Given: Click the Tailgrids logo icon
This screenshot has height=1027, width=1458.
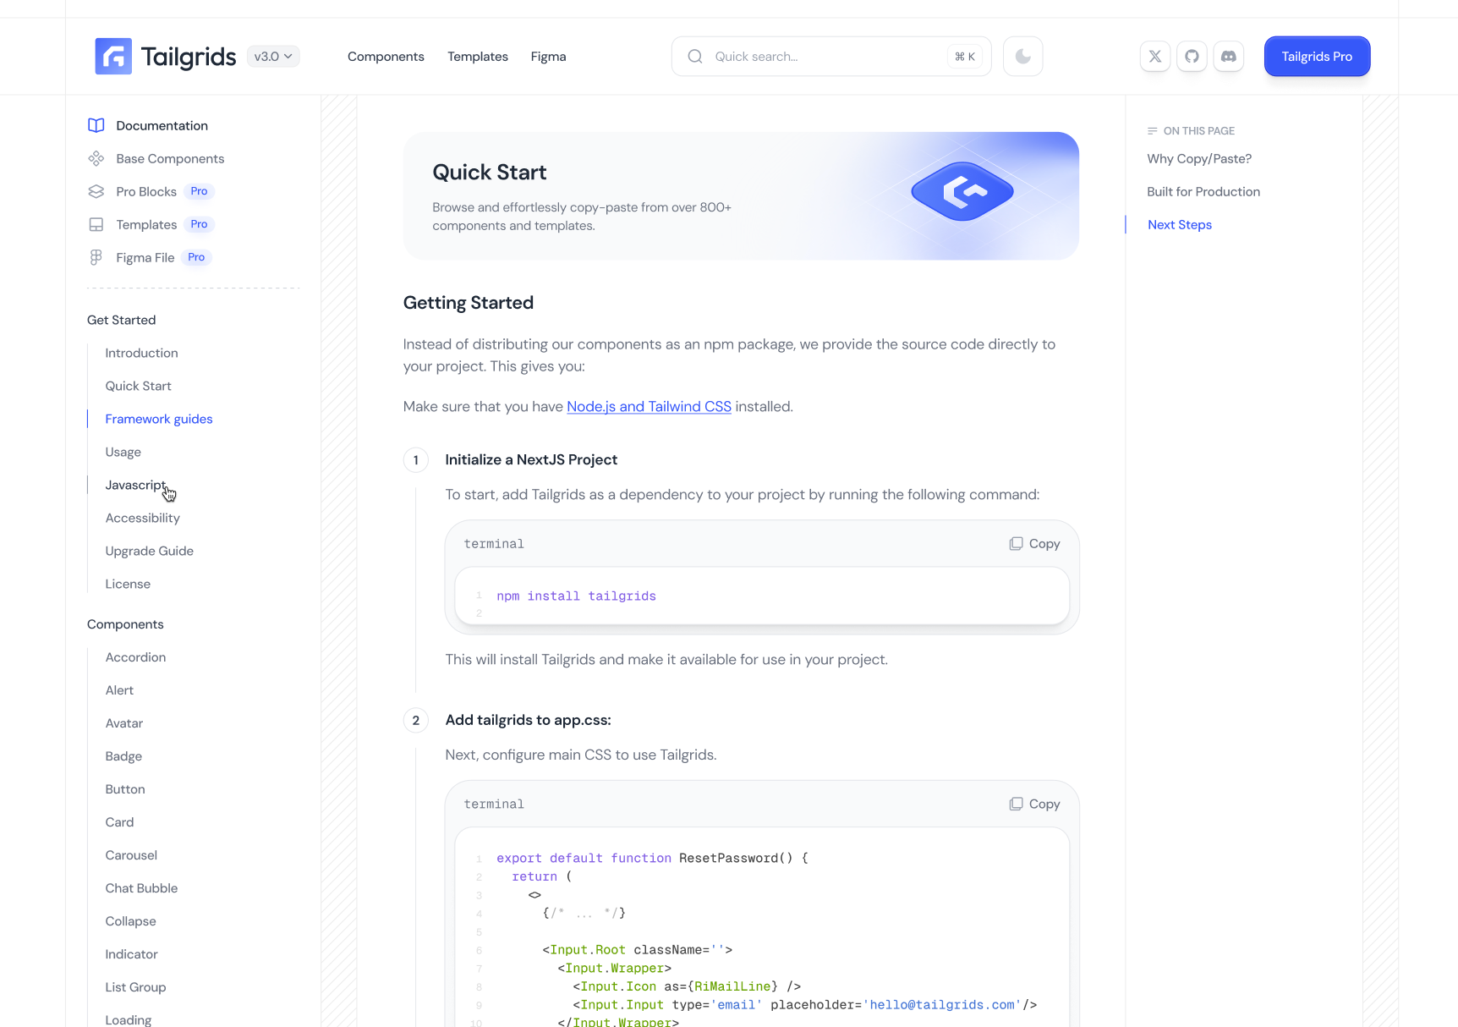Looking at the screenshot, I should (113, 56).
